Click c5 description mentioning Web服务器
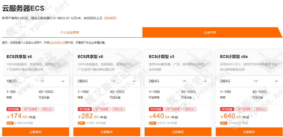 click(176, 67)
